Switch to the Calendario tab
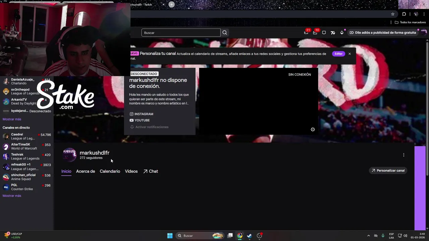Image resolution: width=429 pixels, height=241 pixels. 110,171
